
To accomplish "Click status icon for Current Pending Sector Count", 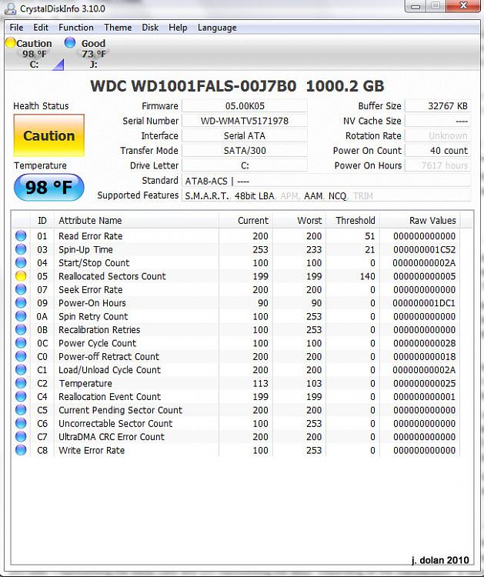I will point(21,410).
